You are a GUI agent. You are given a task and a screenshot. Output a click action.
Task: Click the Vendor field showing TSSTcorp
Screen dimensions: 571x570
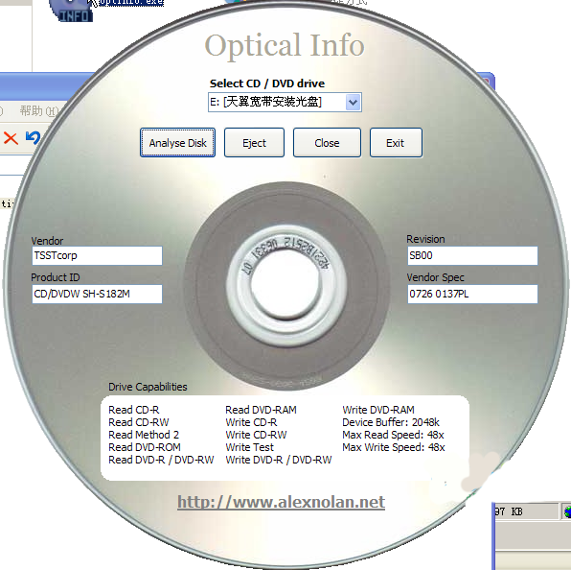point(97,255)
